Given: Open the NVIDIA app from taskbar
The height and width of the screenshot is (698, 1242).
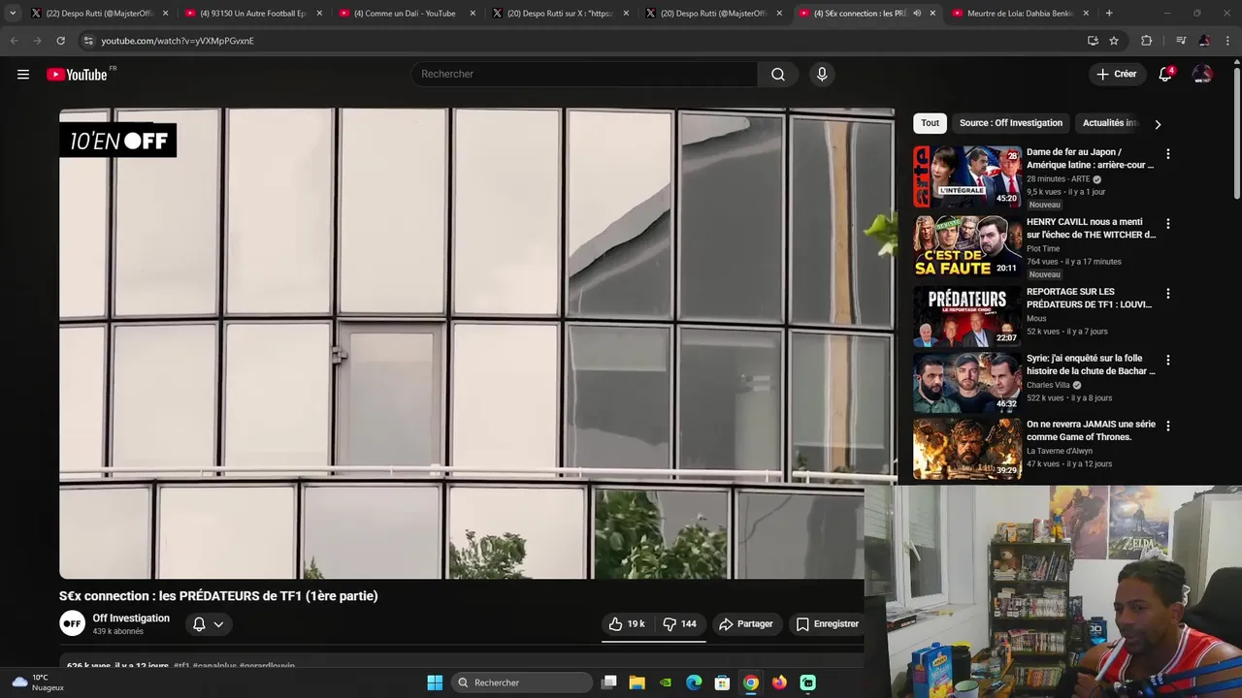Looking at the screenshot, I should pos(666,682).
